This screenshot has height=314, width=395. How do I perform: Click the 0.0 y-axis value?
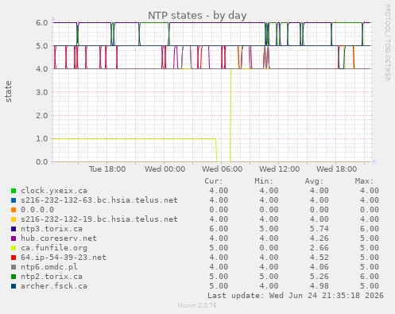click(x=42, y=162)
